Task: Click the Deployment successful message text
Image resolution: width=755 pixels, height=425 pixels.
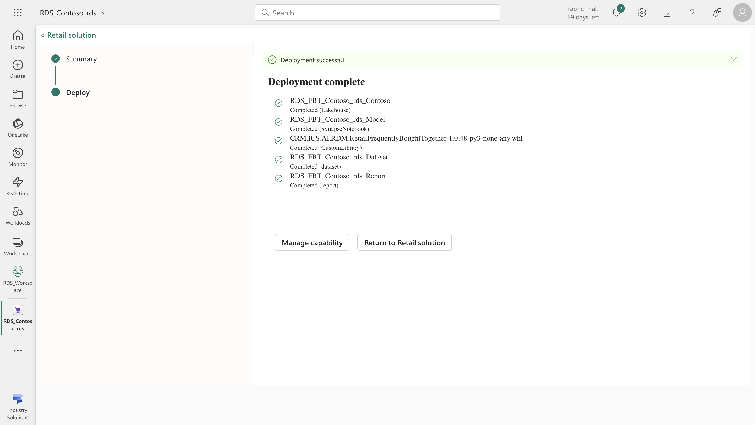Action: point(312,60)
